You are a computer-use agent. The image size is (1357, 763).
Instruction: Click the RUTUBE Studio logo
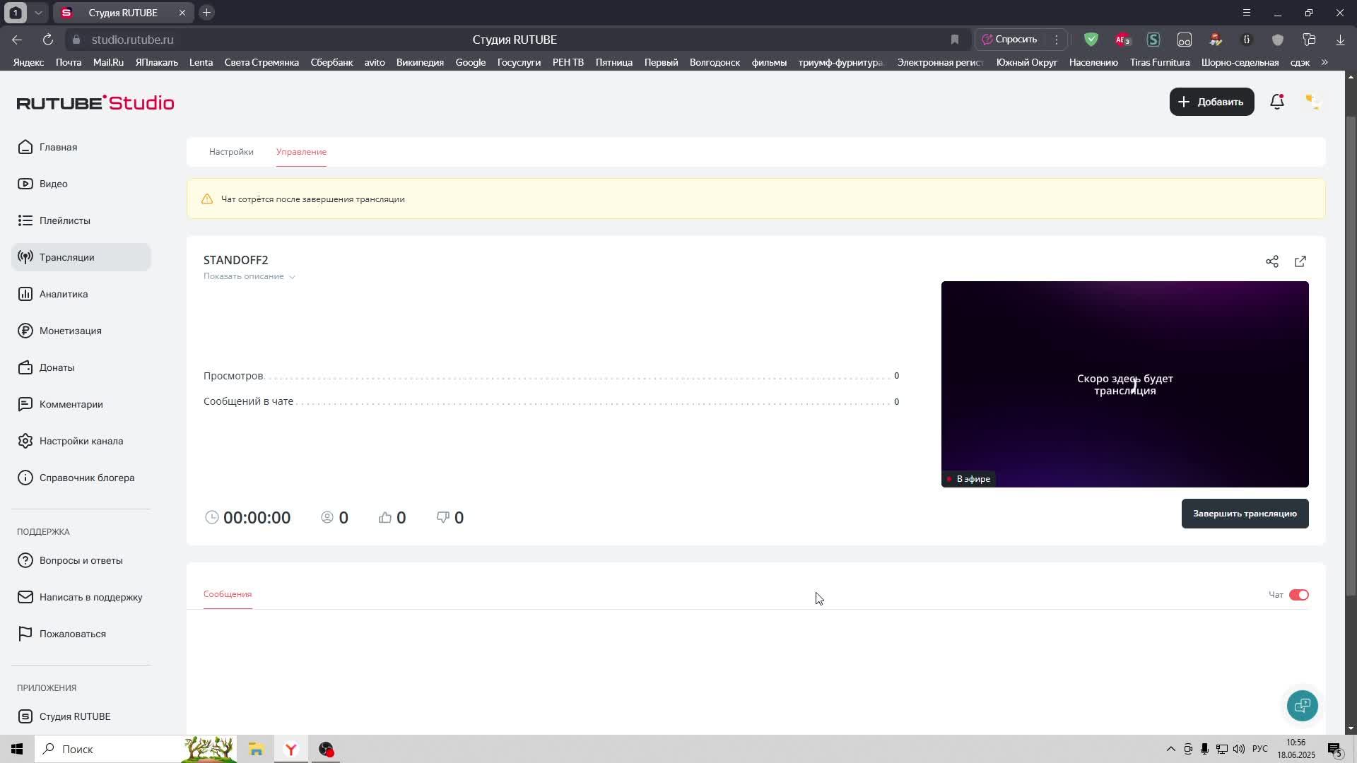[x=95, y=102]
